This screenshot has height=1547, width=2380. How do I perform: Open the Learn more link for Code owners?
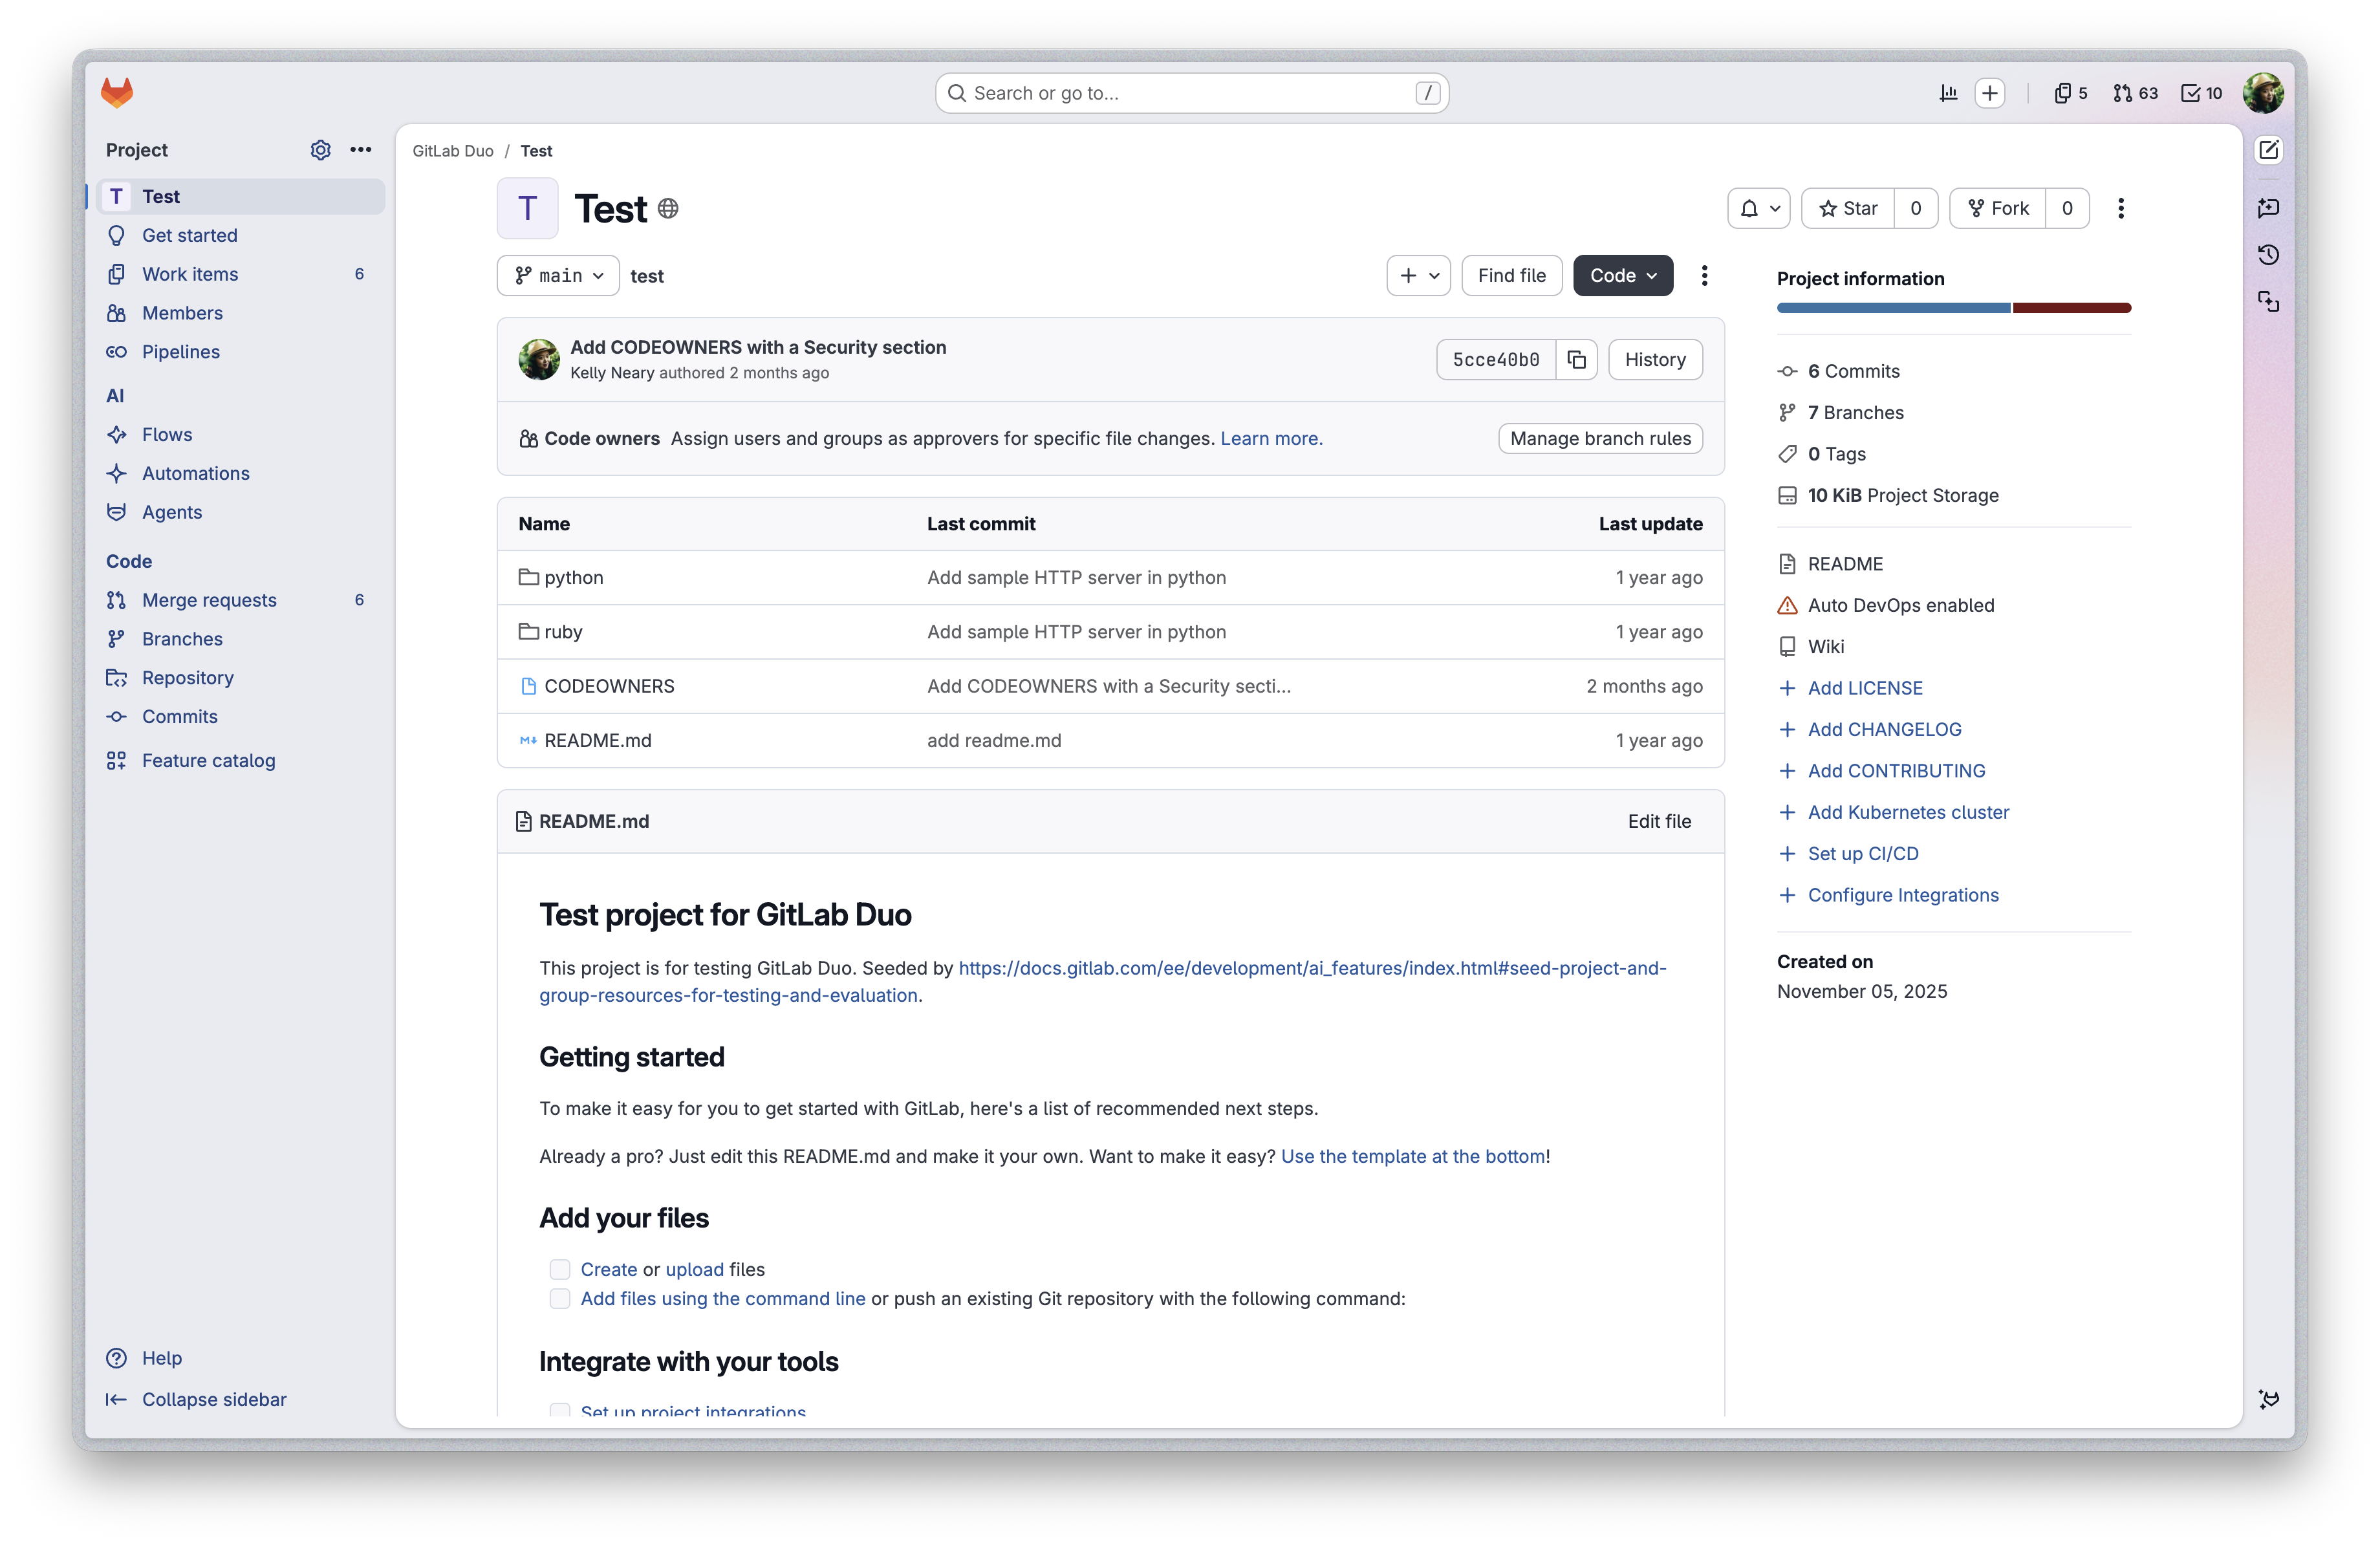coord(1271,439)
